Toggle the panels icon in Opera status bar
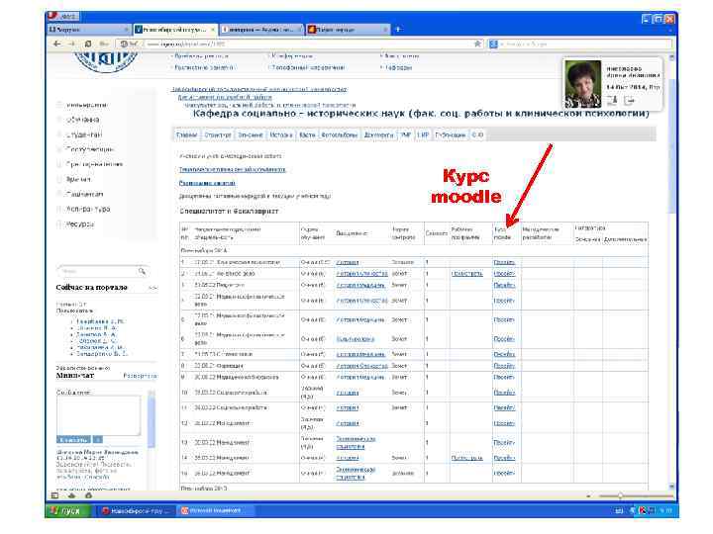This screenshot has width=713, height=534. coord(54,495)
